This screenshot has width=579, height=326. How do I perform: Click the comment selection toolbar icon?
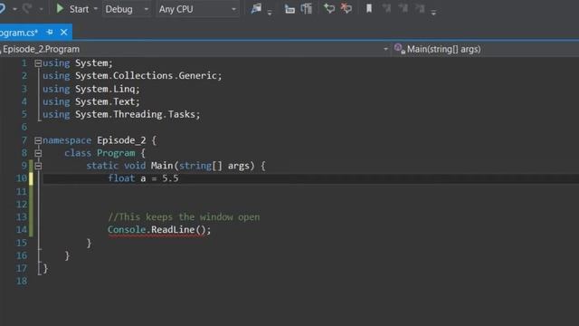329,8
